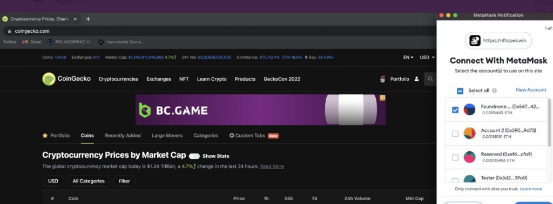Click the New Account link
The image size is (553, 204).
pyautogui.click(x=531, y=90)
